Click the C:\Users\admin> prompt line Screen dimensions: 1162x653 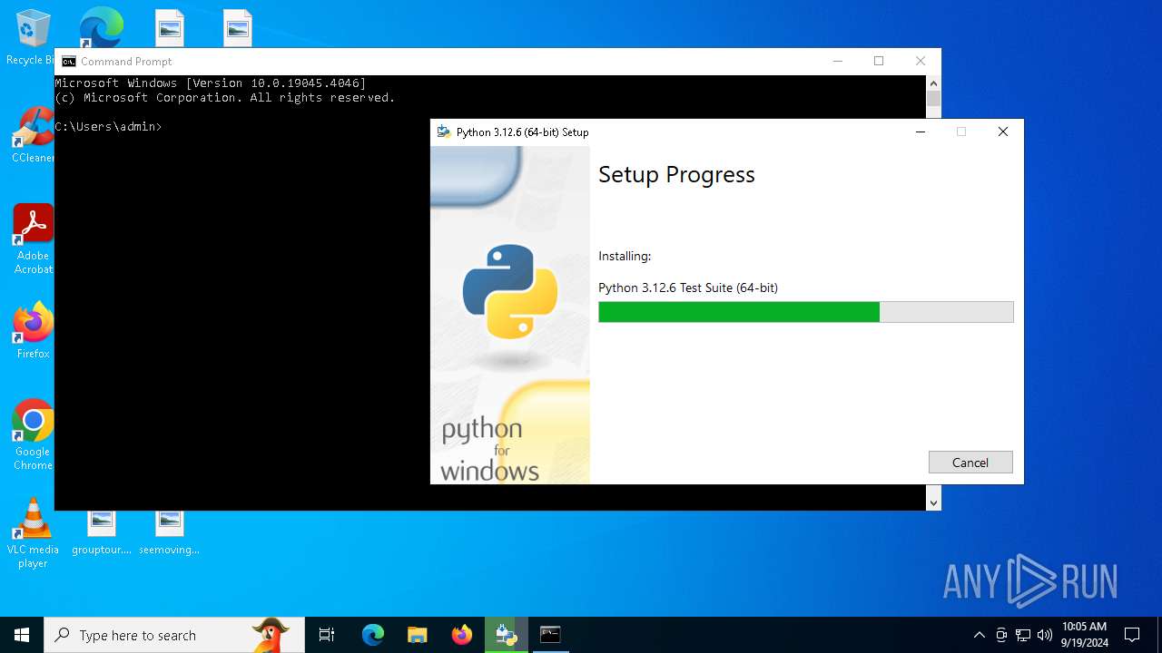click(x=109, y=127)
